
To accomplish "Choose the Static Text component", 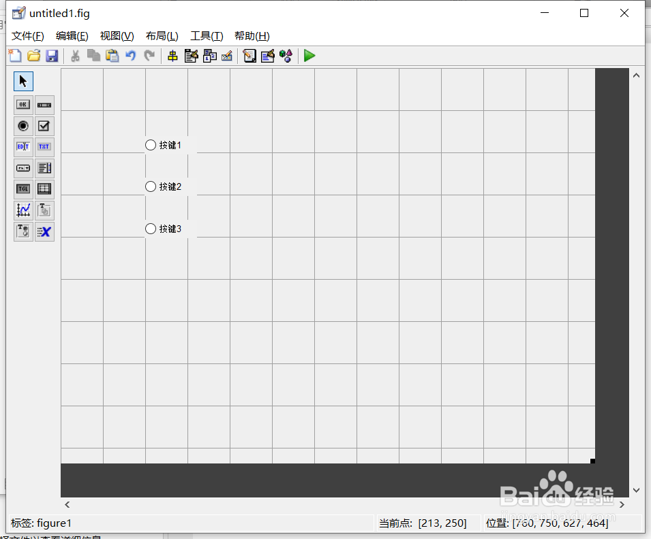I will pos(44,147).
